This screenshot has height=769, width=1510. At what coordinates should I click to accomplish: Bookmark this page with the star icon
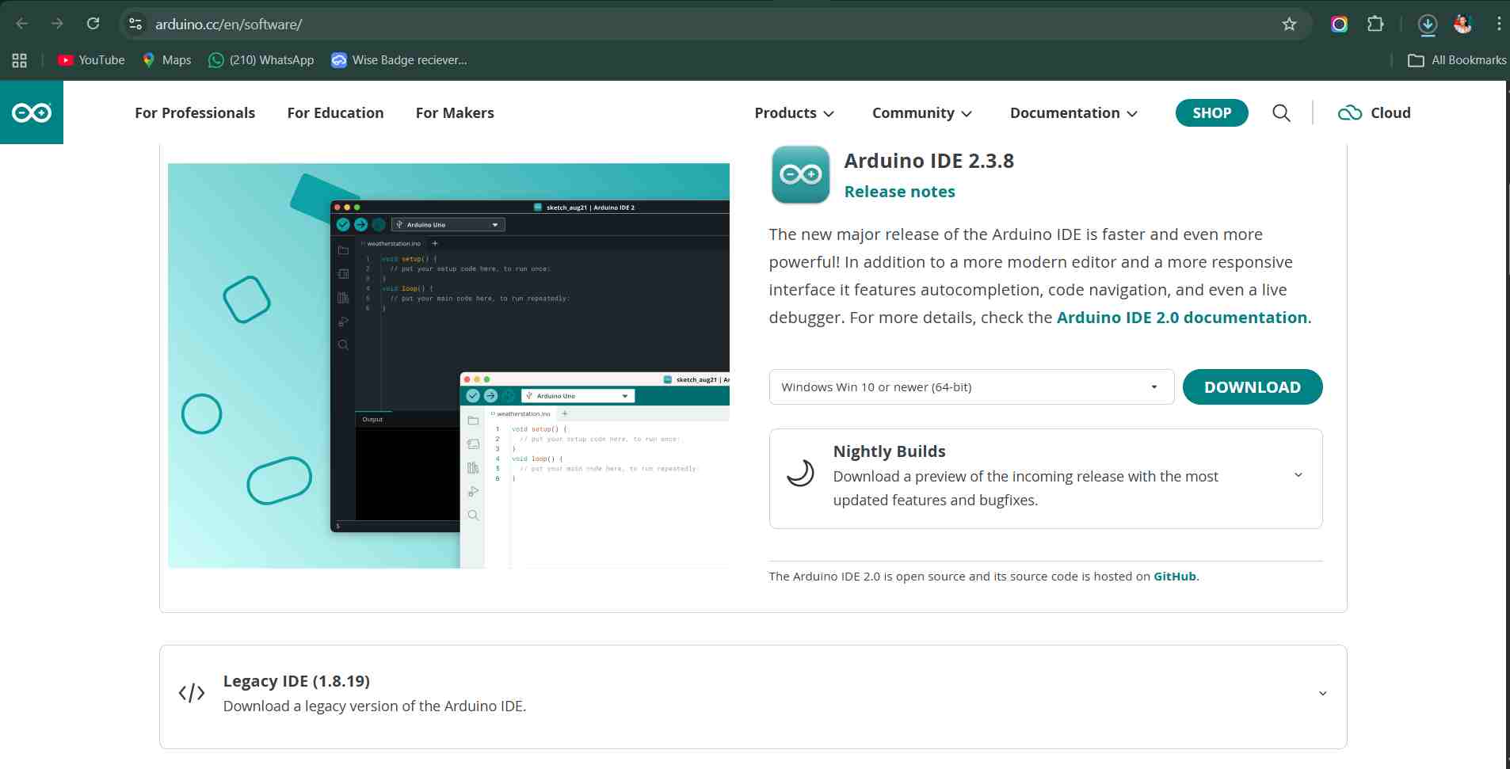1289,24
